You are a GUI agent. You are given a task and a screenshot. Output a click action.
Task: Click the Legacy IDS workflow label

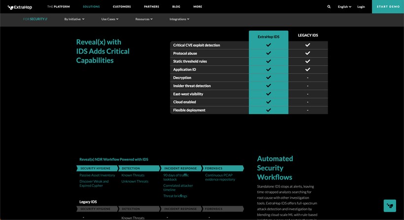pyautogui.click(x=88, y=202)
